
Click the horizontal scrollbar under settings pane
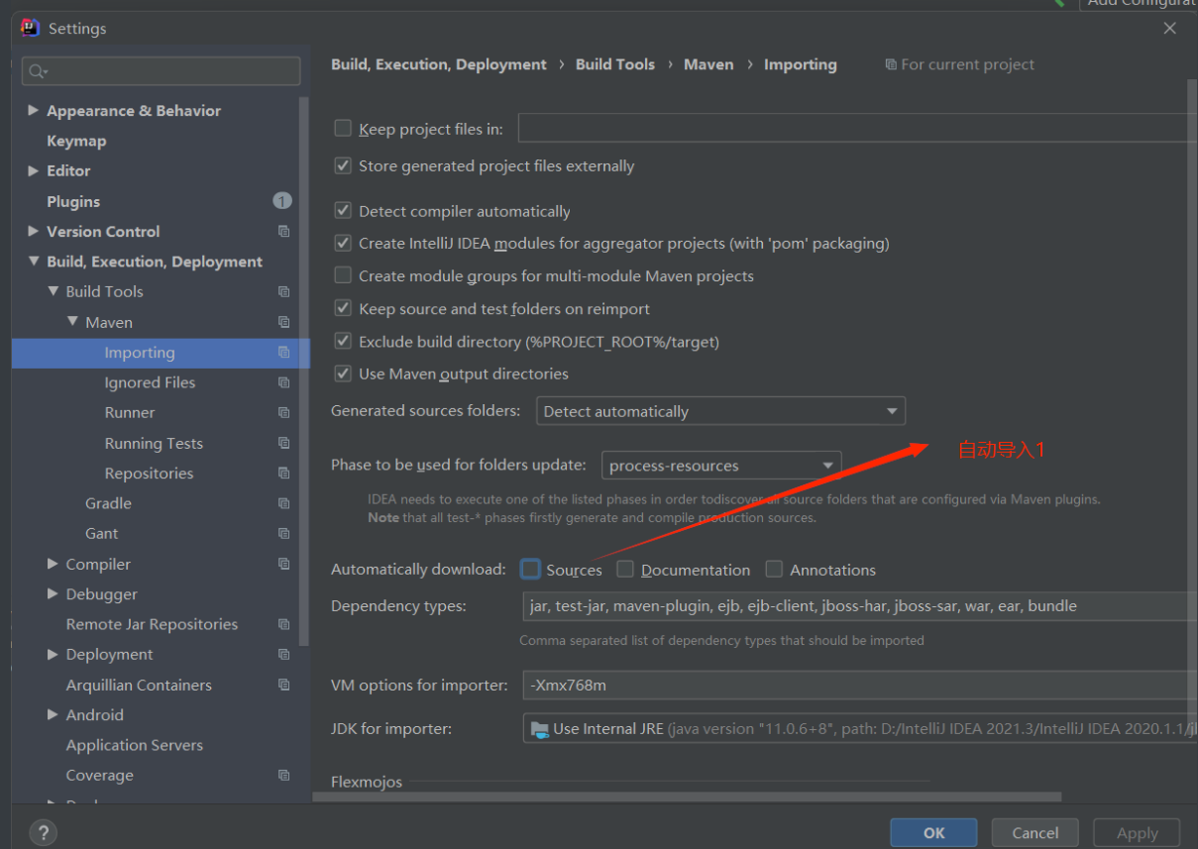(687, 796)
